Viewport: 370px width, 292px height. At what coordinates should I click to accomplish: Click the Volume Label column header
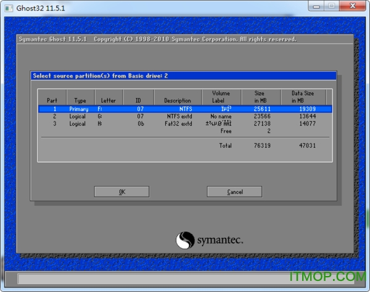220,97
